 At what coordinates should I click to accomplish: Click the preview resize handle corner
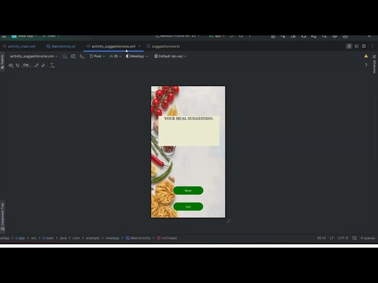tap(229, 221)
